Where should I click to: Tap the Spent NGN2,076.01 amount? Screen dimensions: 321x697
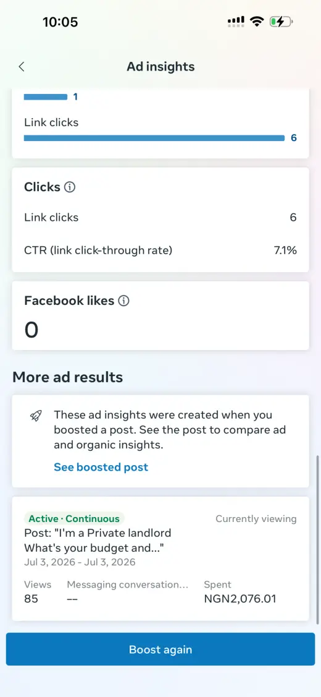[240, 599]
